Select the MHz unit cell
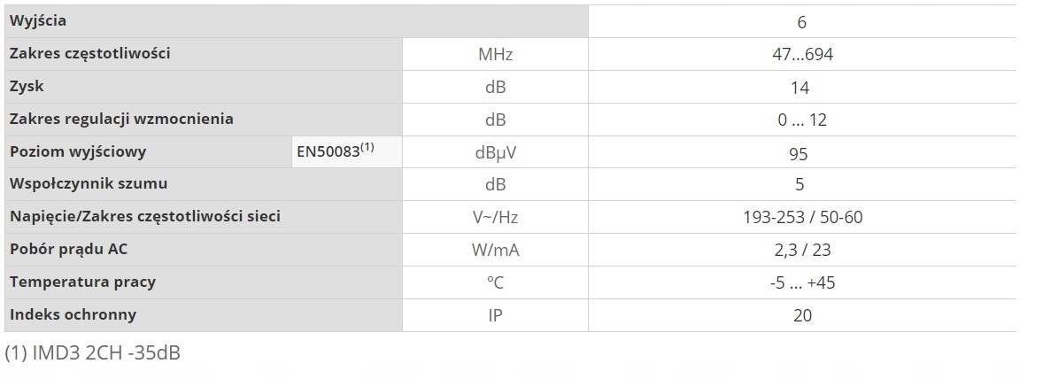The height and width of the screenshot is (379, 1043). tap(495, 55)
